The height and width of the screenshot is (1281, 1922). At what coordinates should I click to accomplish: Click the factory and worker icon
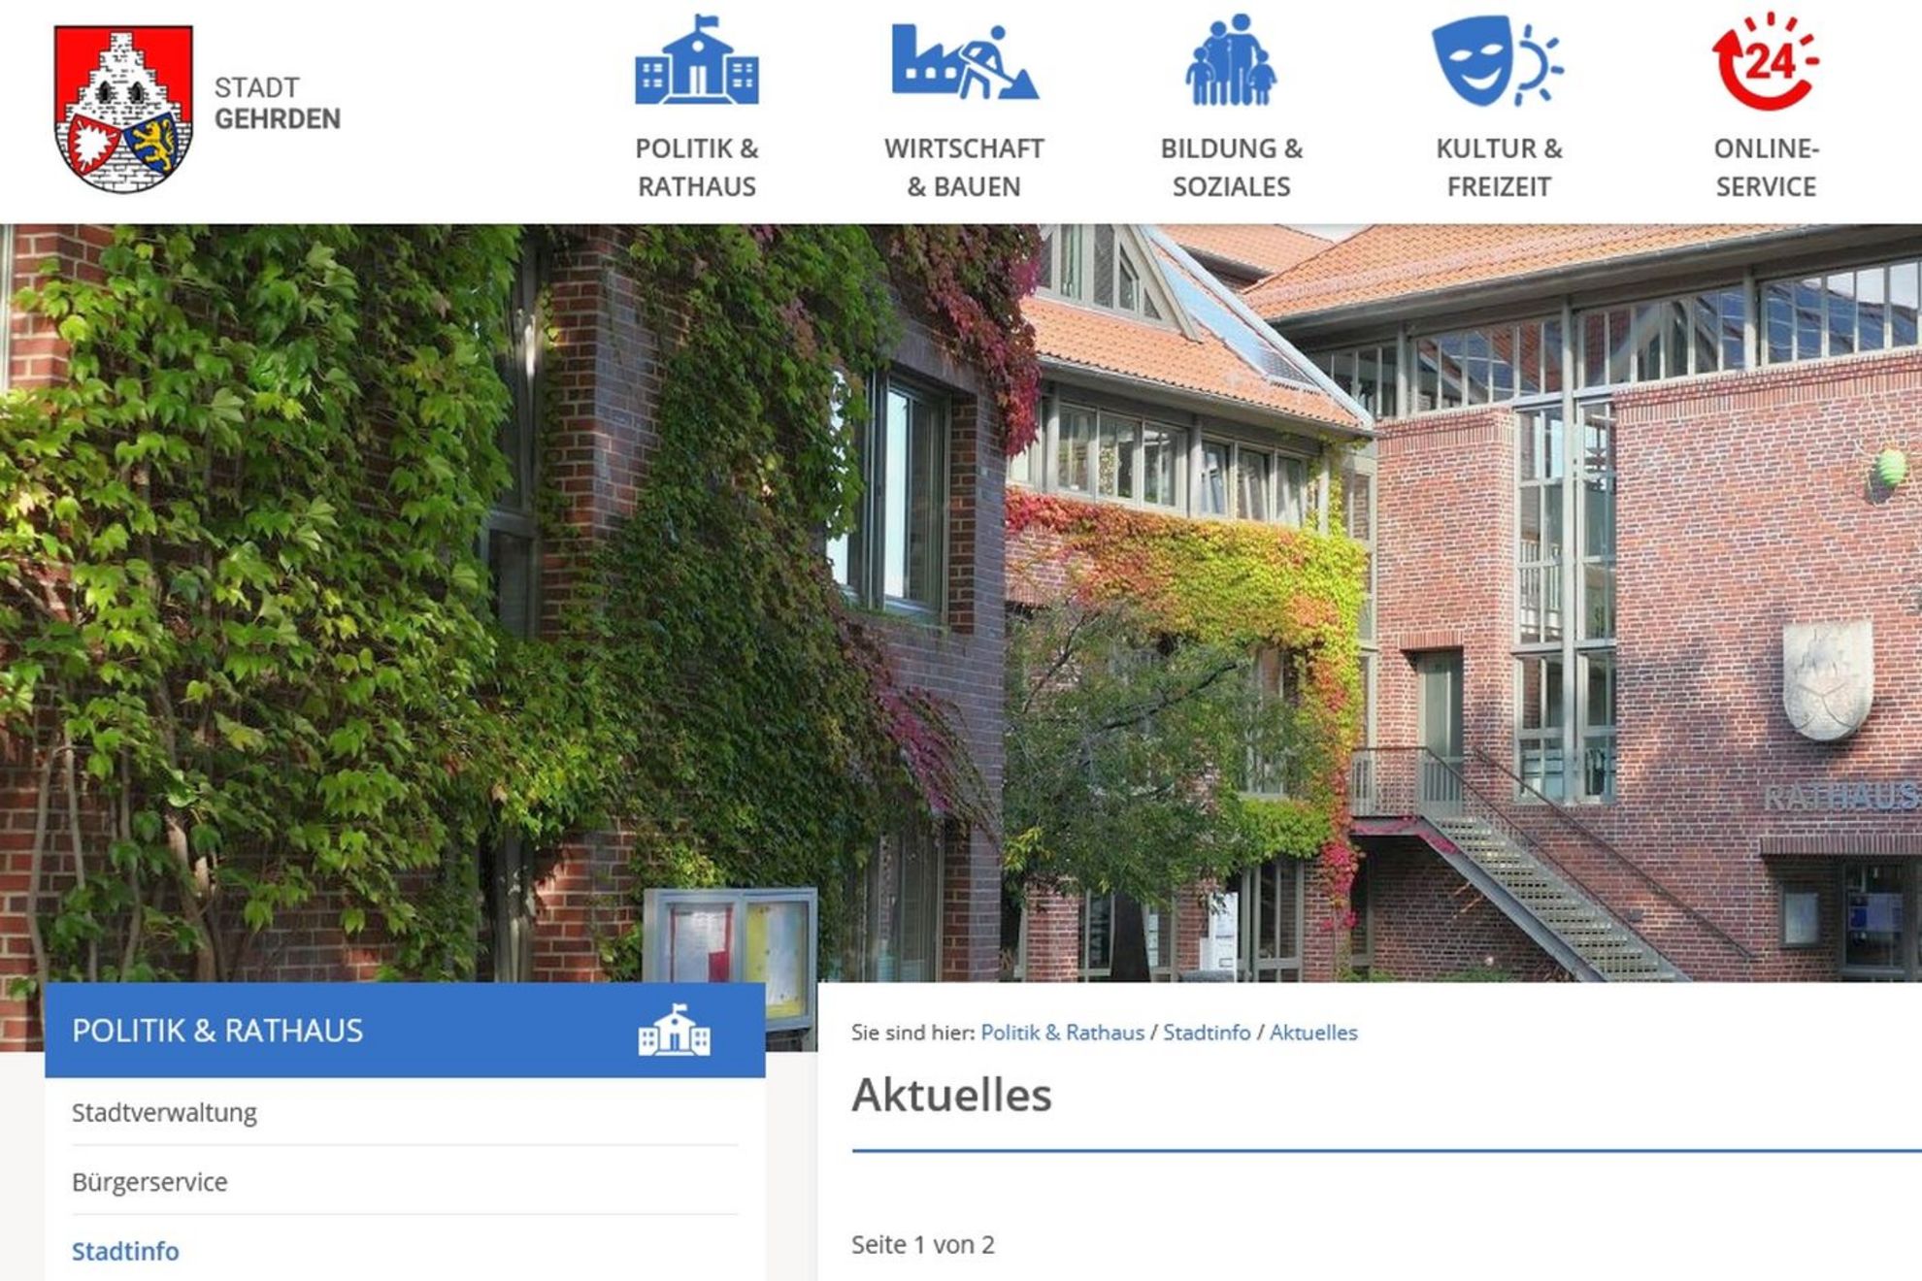click(x=964, y=62)
